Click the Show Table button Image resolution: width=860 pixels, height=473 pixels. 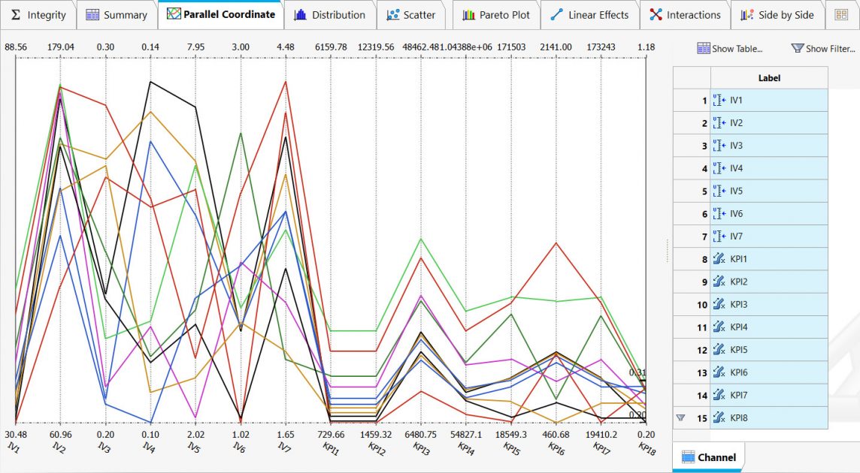pyautogui.click(x=729, y=49)
